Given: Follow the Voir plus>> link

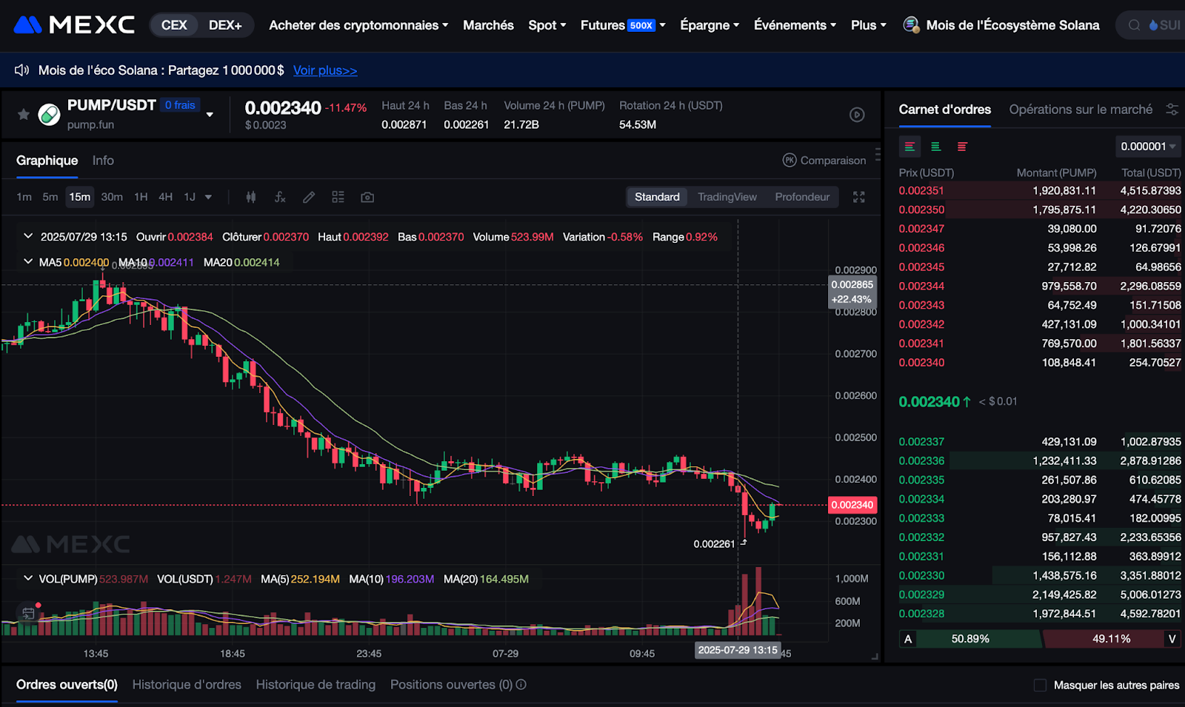Looking at the screenshot, I should [325, 70].
